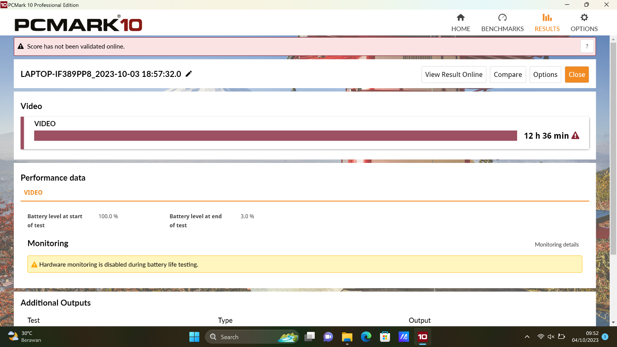Edit the result name with pencil icon
Viewport: 617px width, 347px height.
point(189,74)
